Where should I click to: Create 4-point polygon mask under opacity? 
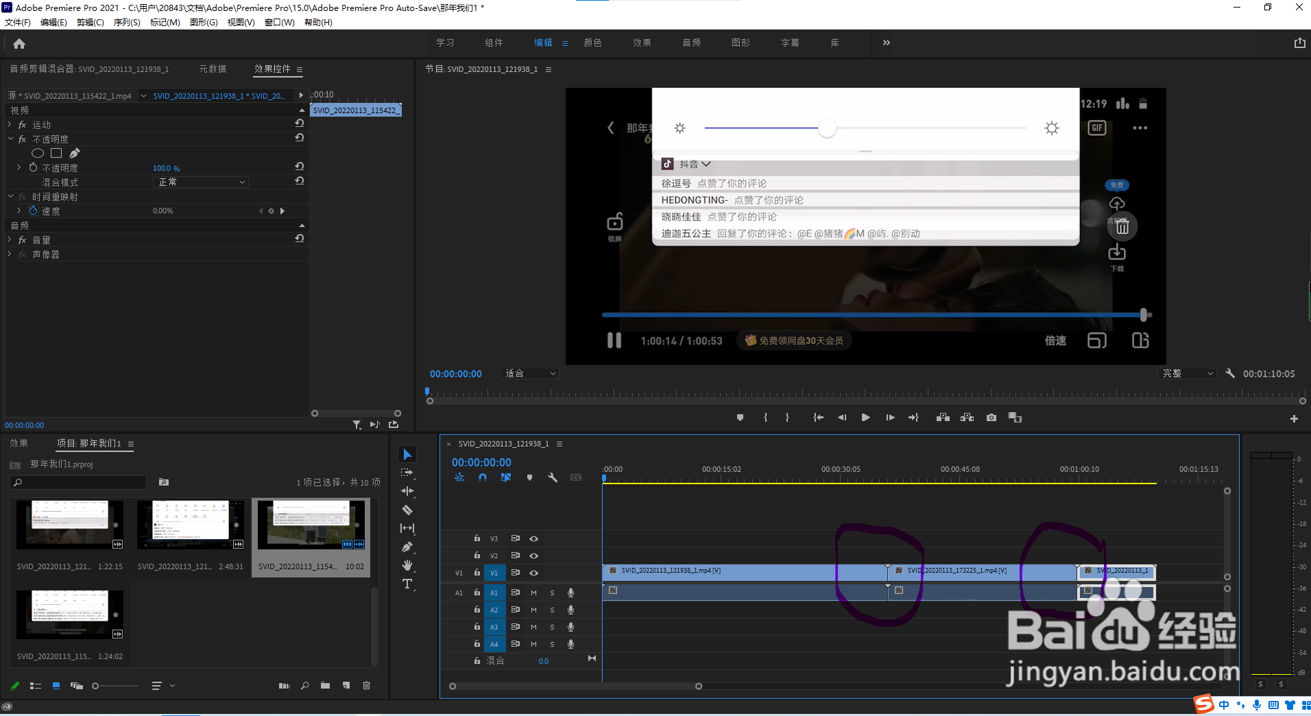click(x=56, y=154)
